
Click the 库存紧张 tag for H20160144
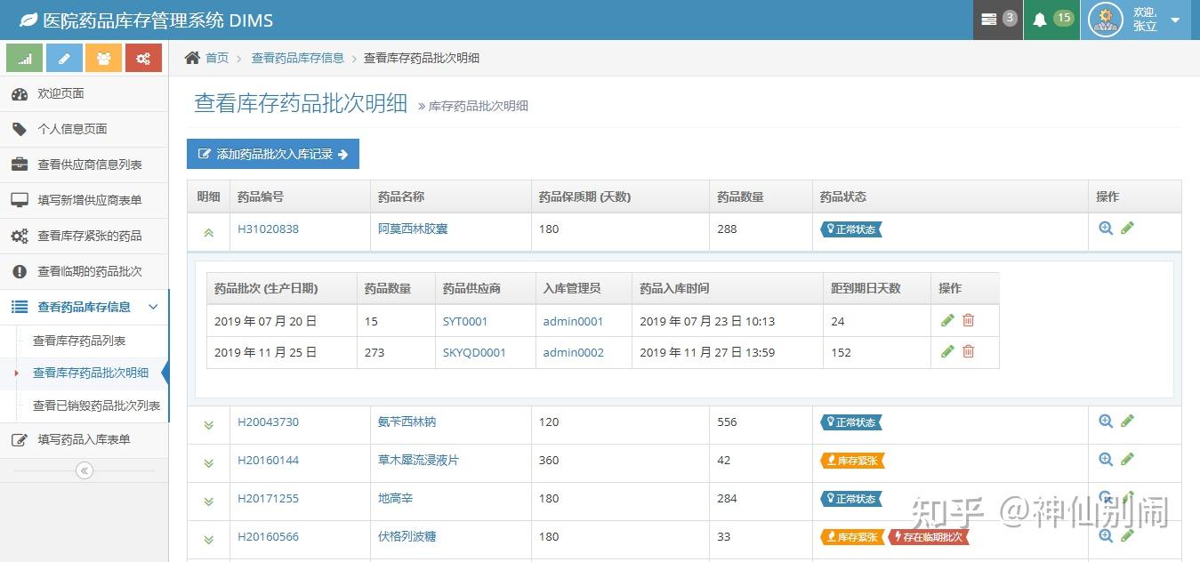coord(852,461)
